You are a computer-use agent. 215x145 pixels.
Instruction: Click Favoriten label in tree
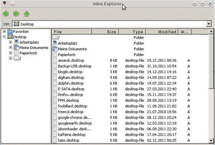pyautogui.click(x=21, y=31)
